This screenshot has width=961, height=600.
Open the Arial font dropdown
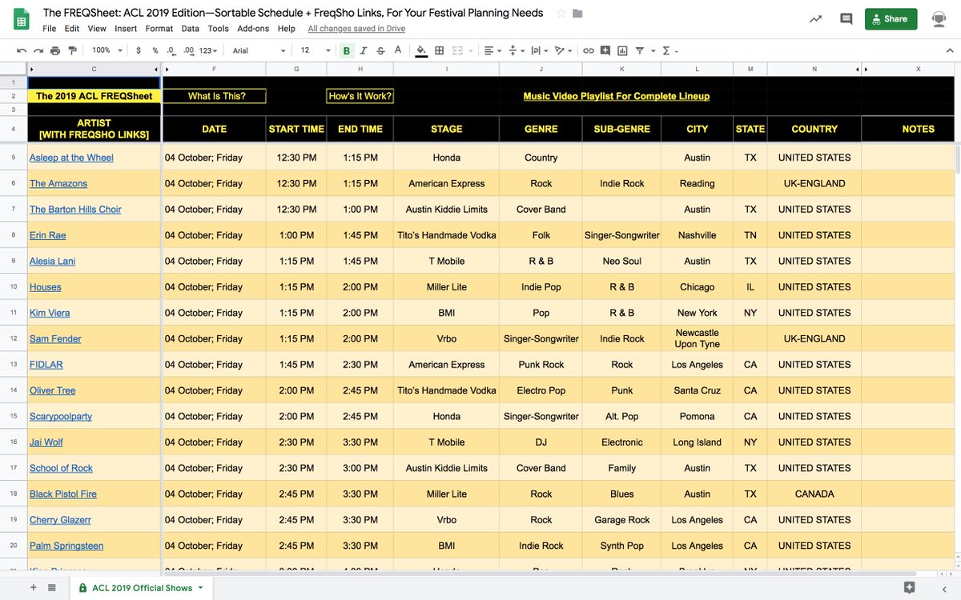click(259, 50)
